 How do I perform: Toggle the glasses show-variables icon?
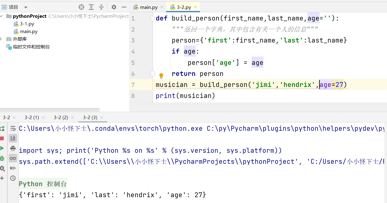13,158
